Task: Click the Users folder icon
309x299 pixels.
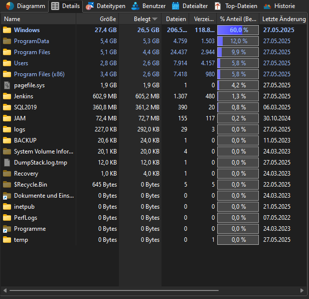Action: pos(7,63)
